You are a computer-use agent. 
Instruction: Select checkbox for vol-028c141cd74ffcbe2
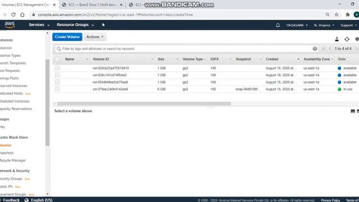pos(57,75)
